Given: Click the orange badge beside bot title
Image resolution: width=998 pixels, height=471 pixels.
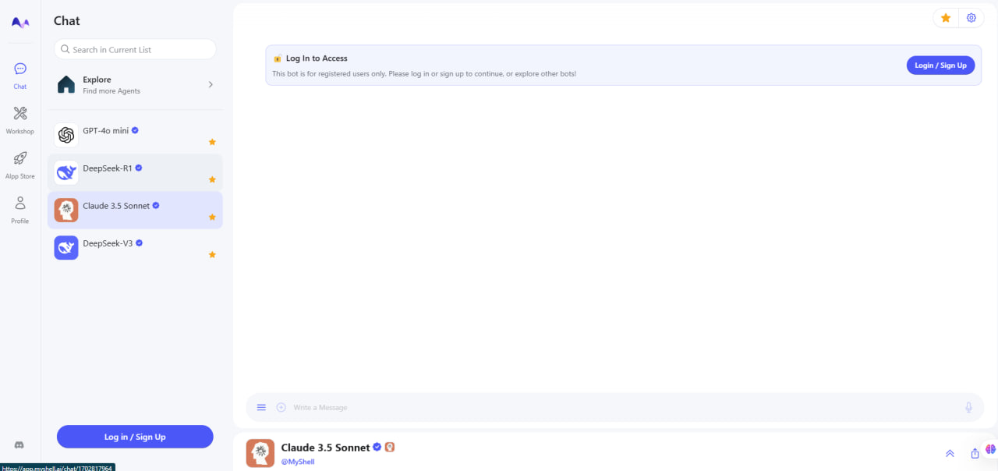Looking at the screenshot, I should [390, 447].
